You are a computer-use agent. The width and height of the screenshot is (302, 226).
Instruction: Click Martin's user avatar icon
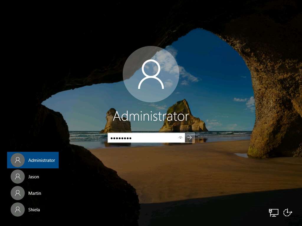coord(17,193)
